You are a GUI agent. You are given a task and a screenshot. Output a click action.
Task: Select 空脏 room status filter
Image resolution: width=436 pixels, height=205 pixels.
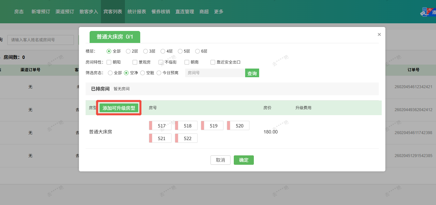(143, 73)
